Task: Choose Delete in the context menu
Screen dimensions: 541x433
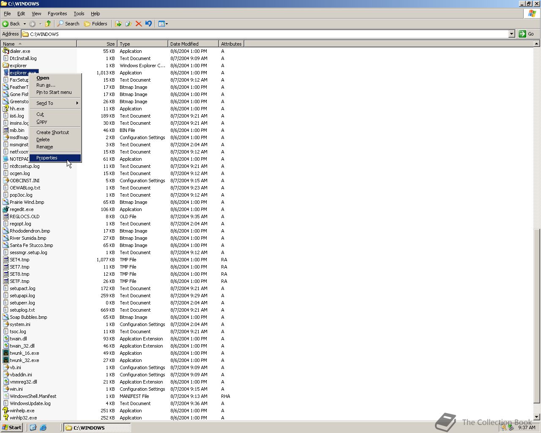Action: click(55, 140)
